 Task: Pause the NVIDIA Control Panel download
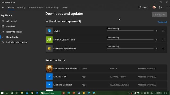(x=157, y=40)
